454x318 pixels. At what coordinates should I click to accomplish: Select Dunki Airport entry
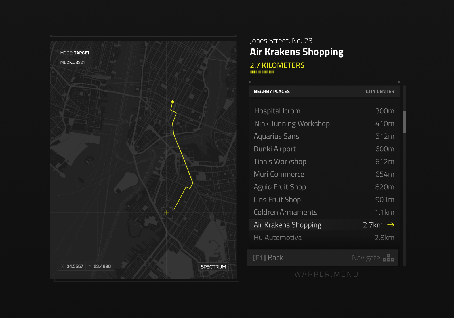(324, 149)
